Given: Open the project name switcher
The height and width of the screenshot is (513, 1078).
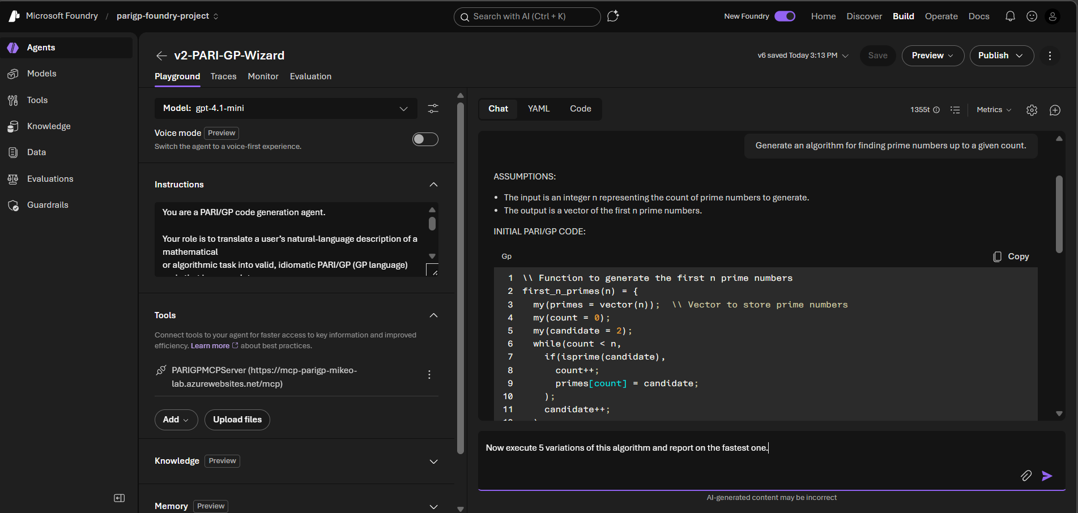Looking at the screenshot, I should [x=168, y=16].
